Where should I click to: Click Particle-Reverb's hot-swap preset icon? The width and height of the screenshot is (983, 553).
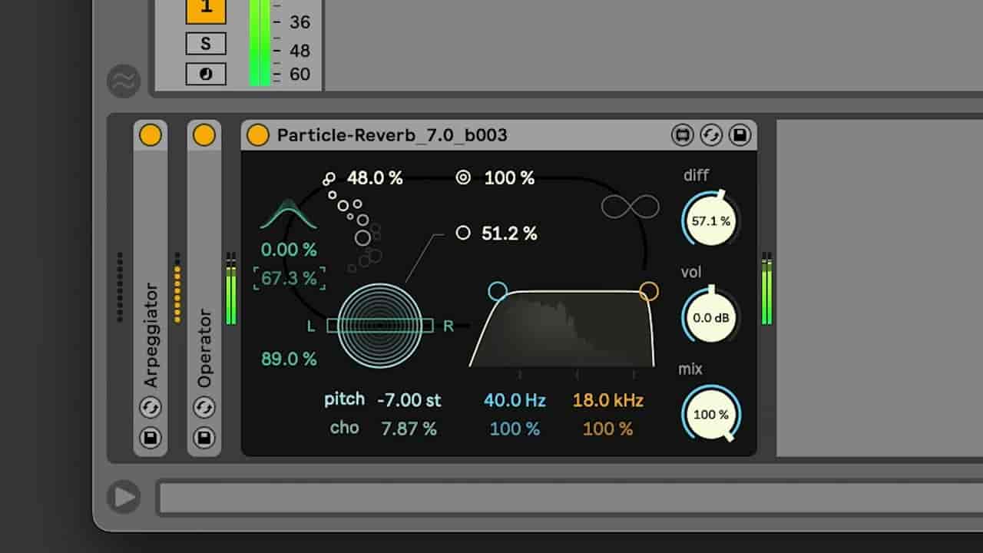[x=711, y=135]
